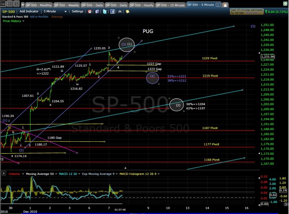The width and height of the screenshot is (289, 214).
Task: Set a price alert with alarm clock icon
Action: pos(89,12)
